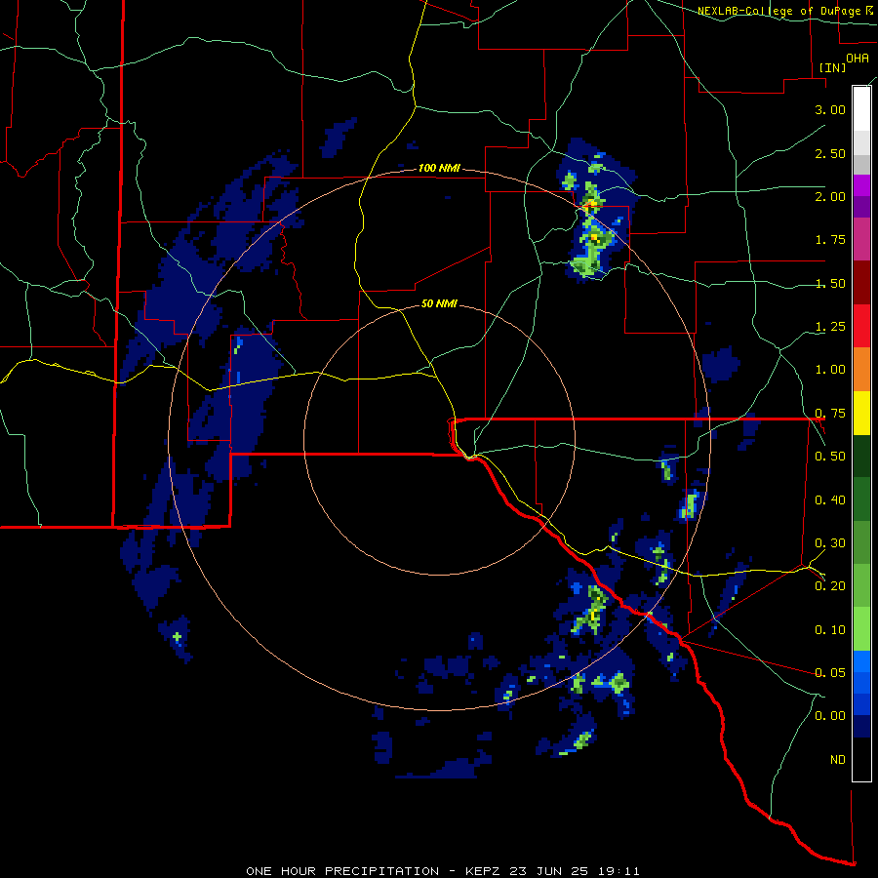Screen dimensions: 878x878
Task: Click the '0.10' legend value
Action: tap(830, 630)
